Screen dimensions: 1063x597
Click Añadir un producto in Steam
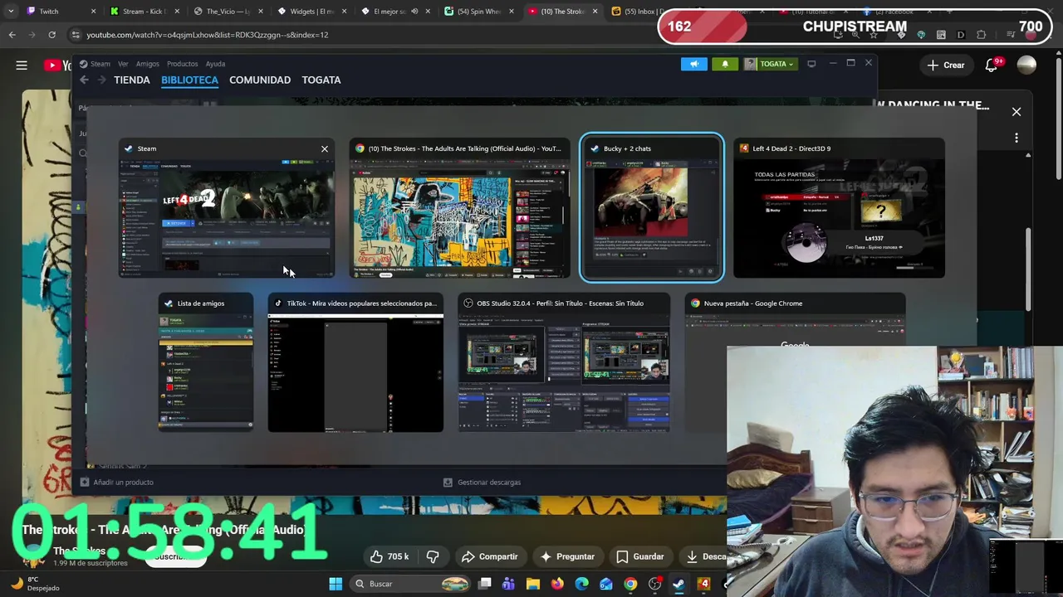click(x=116, y=483)
